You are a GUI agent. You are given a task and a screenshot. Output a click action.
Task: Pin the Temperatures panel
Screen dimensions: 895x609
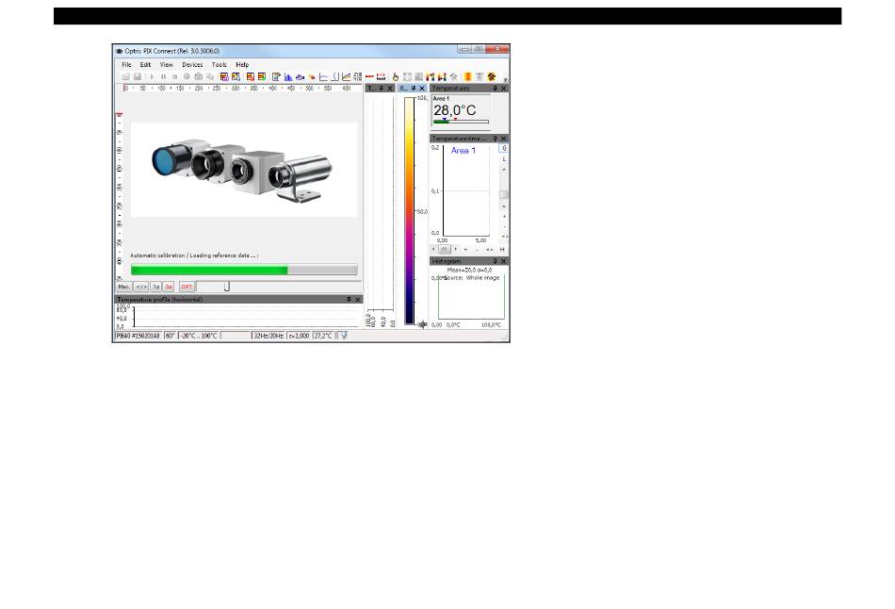495,88
